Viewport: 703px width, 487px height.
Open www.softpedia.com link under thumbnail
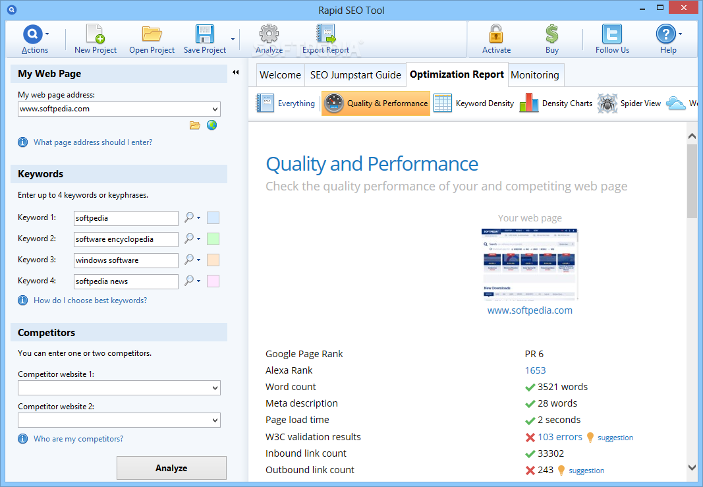point(530,310)
